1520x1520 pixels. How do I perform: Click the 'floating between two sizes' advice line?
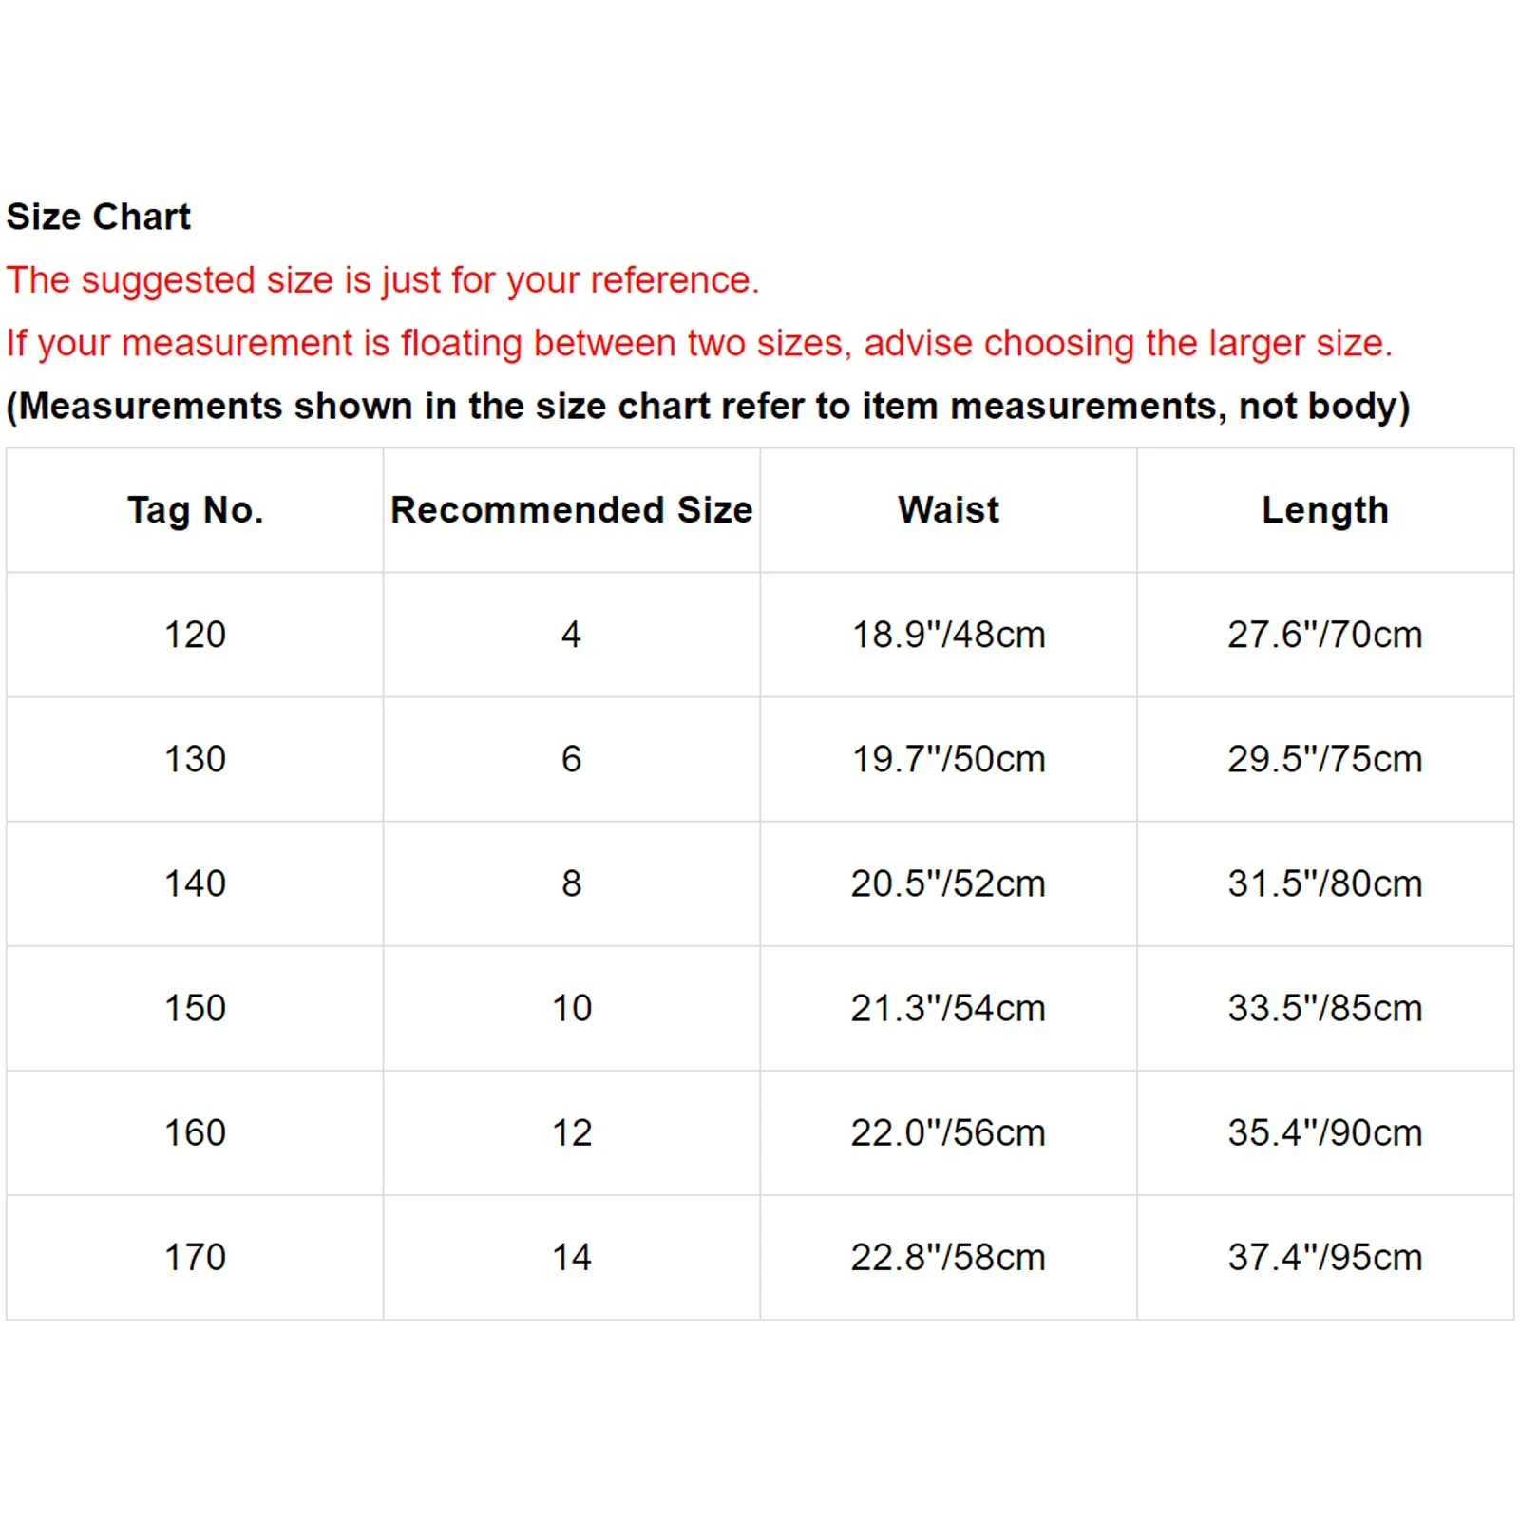699,343
